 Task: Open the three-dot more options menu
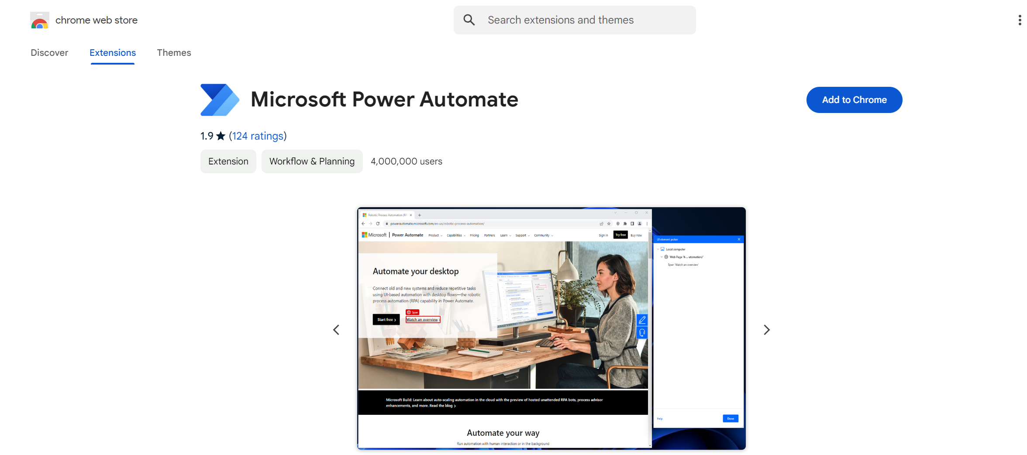[x=1020, y=20]
